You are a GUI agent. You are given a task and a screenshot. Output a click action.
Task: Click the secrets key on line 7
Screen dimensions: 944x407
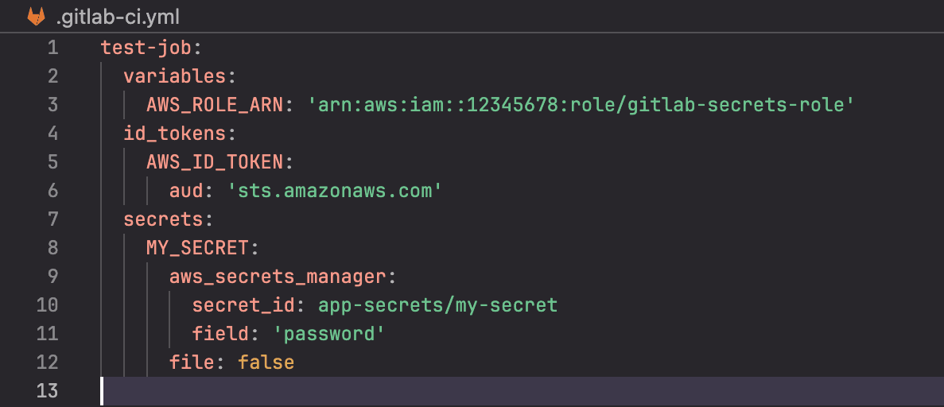162,219
